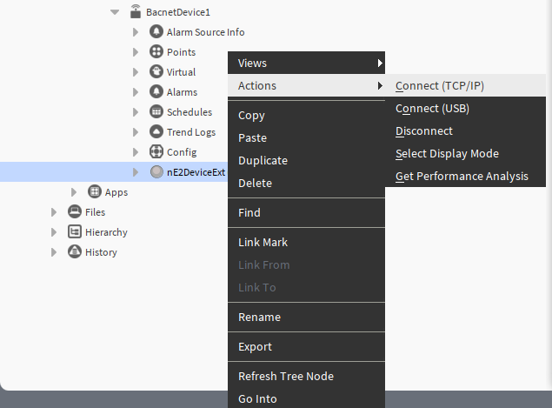Image resolution: width=552 pixels, height=408 pixels.
Task: Collapse the BacnetDevice1 node
Action: tap(115, 12)
